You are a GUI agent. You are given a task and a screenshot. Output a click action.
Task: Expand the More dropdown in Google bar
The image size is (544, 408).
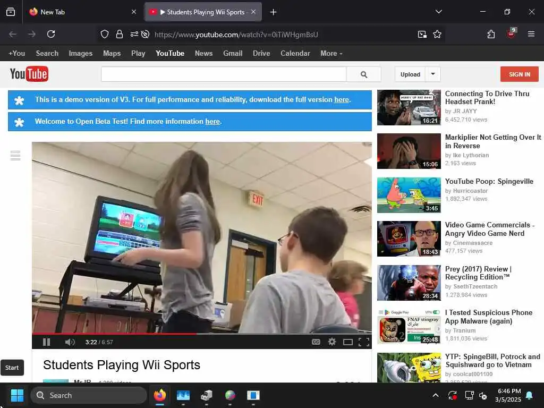331,54
